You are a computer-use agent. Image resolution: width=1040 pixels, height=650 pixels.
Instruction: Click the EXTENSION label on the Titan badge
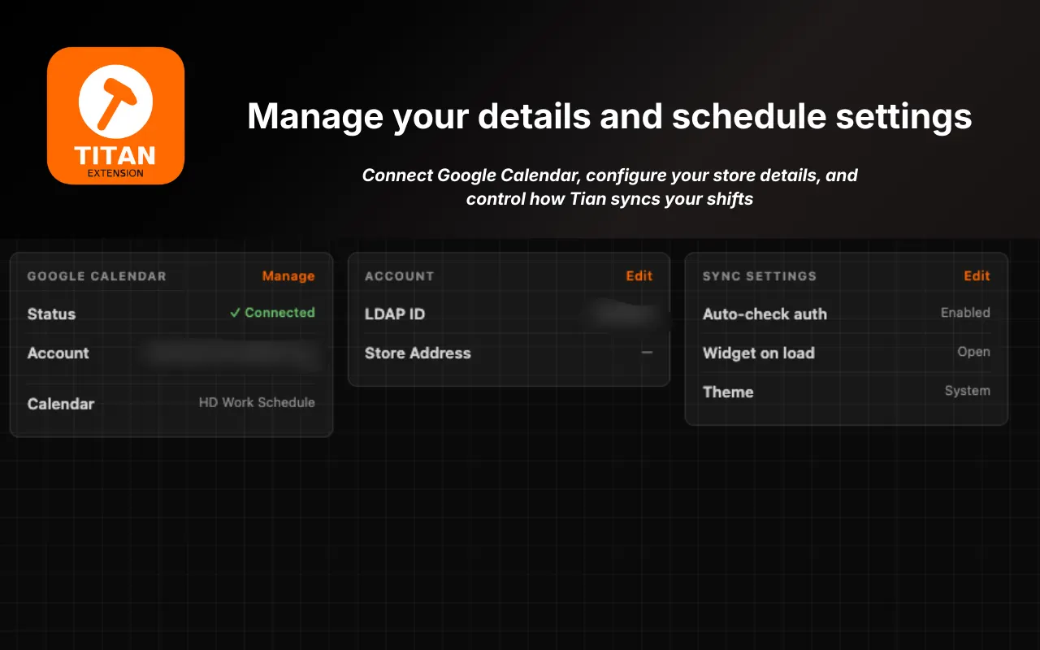point(115,173)
